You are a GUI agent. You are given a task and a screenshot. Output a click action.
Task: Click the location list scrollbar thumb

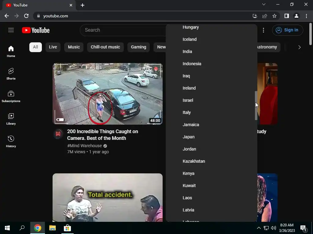click(256, 106)
